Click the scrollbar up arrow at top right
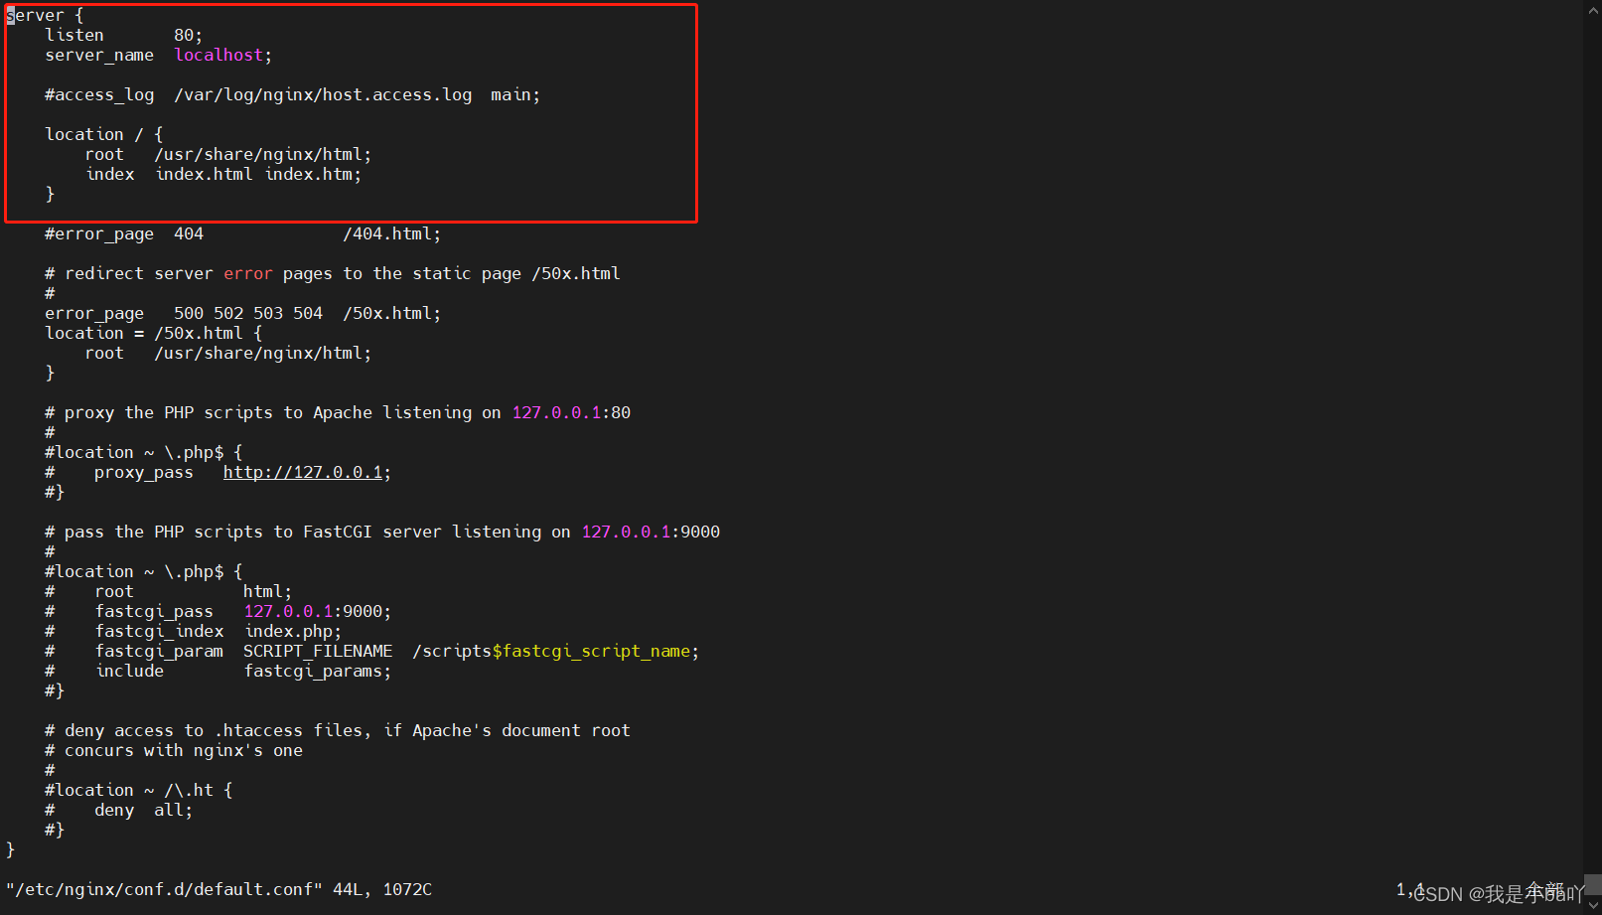The width and height of the screenshot is (1602, 915). coord(1593,10)
